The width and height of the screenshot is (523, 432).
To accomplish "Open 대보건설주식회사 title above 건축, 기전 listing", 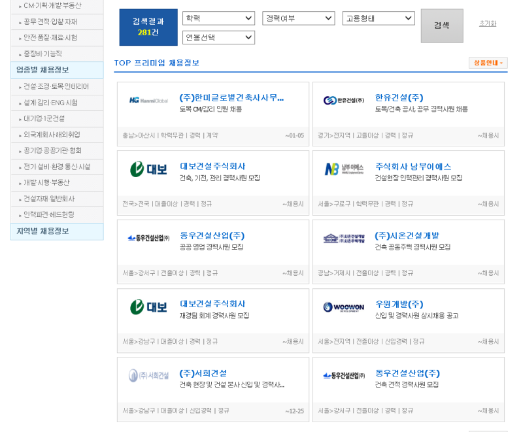I will click(x=212, y=167).
